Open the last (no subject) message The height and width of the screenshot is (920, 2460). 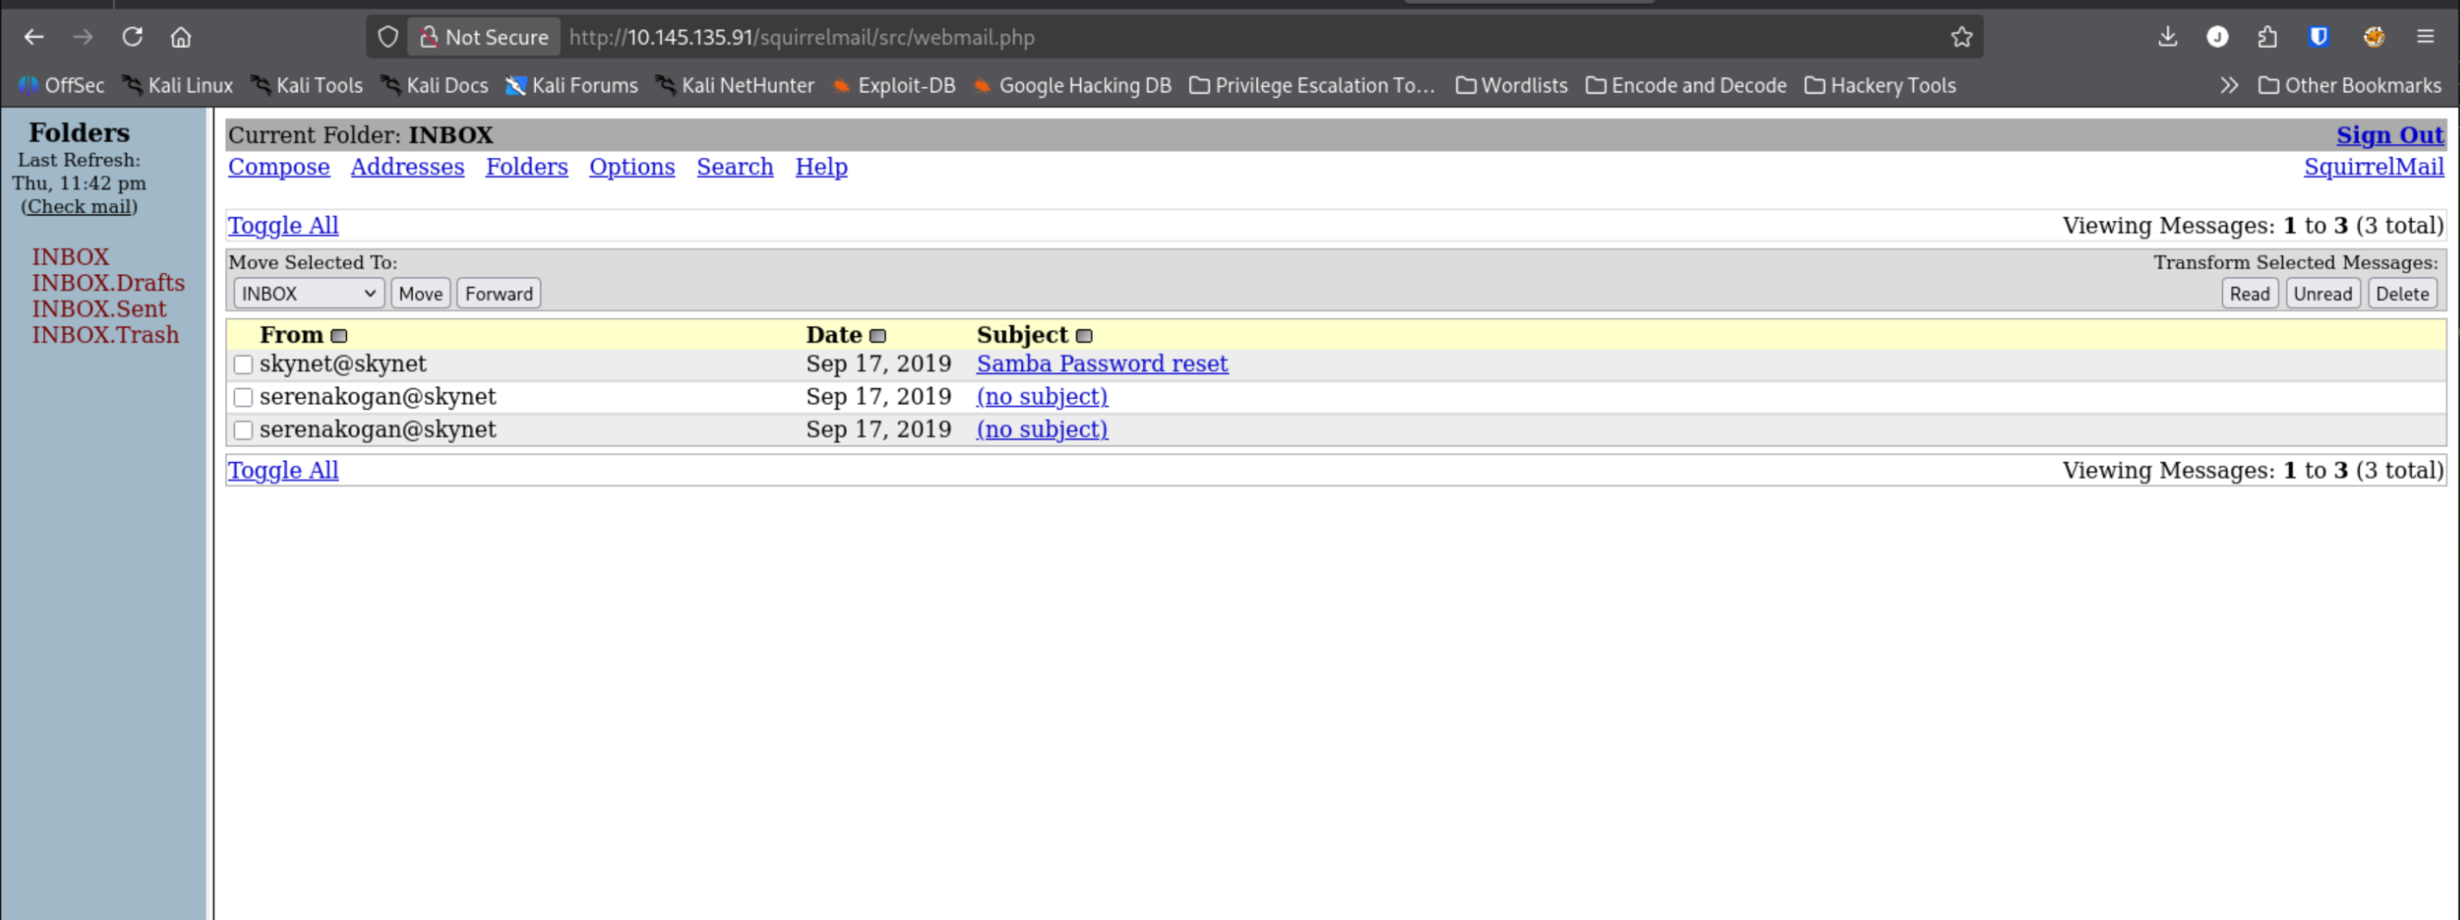pos(1043,429)
